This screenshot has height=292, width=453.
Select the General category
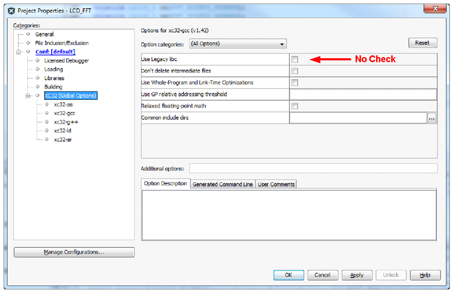[x=44, y=35]
